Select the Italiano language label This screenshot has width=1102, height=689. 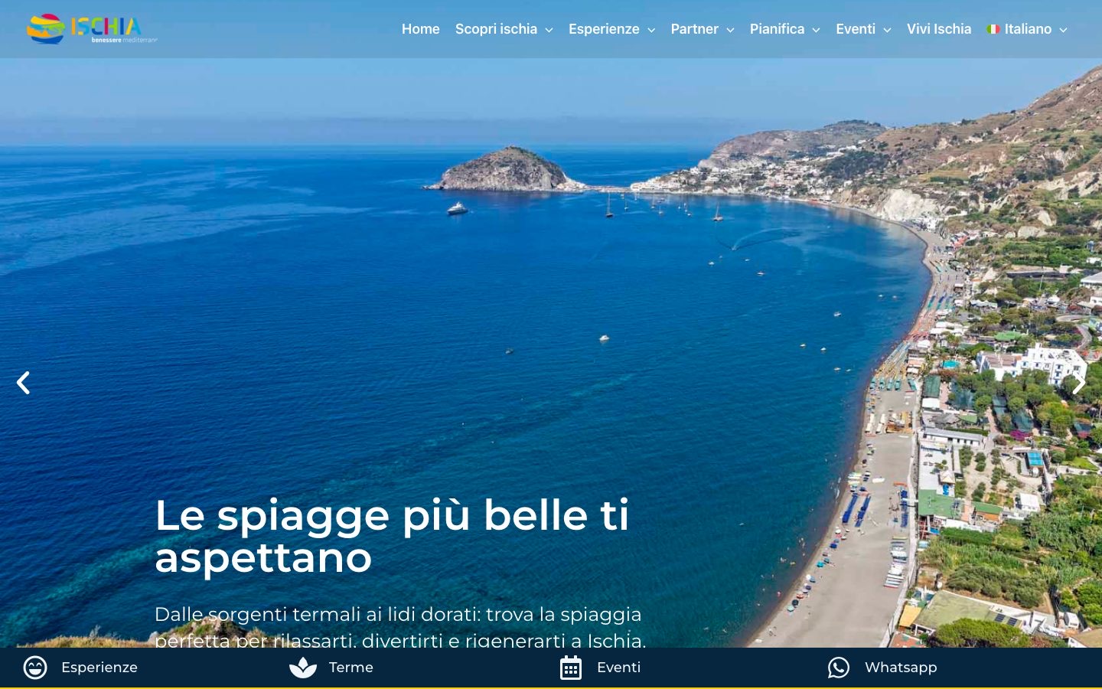(1028, 29)
